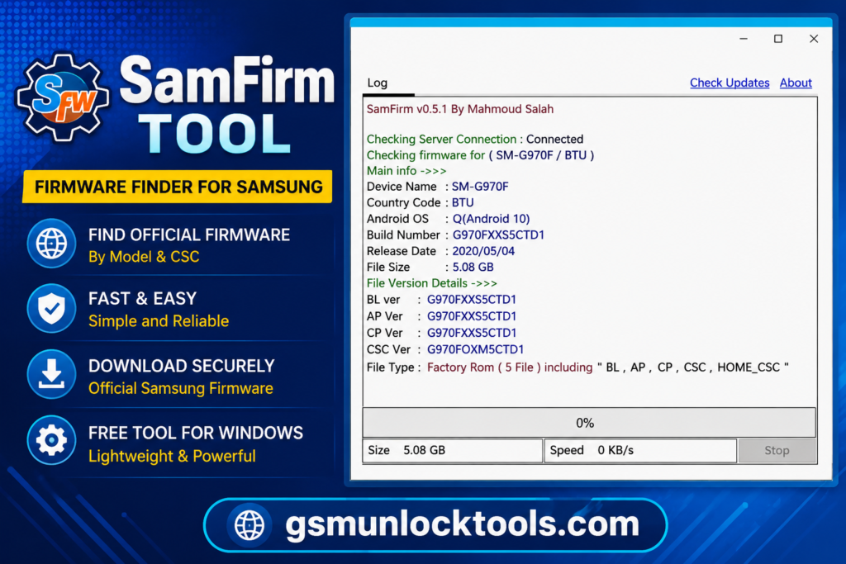Click the Simple and Reliable subtitle
The height and width of the screenshot is (564, 846).
pos(159,321)
